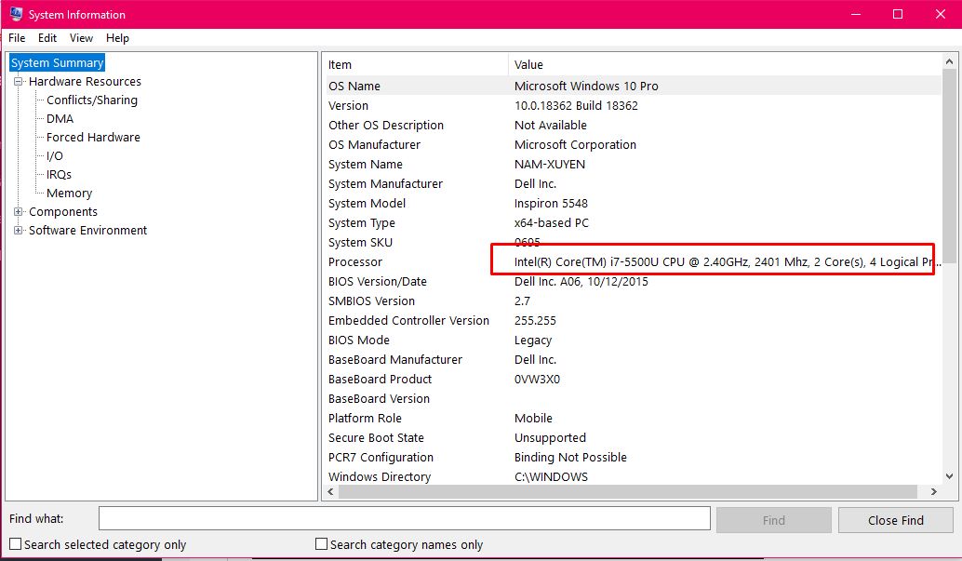962x561 pixels.
Task: Open the Help menu
Action: [x=117, y=38]
